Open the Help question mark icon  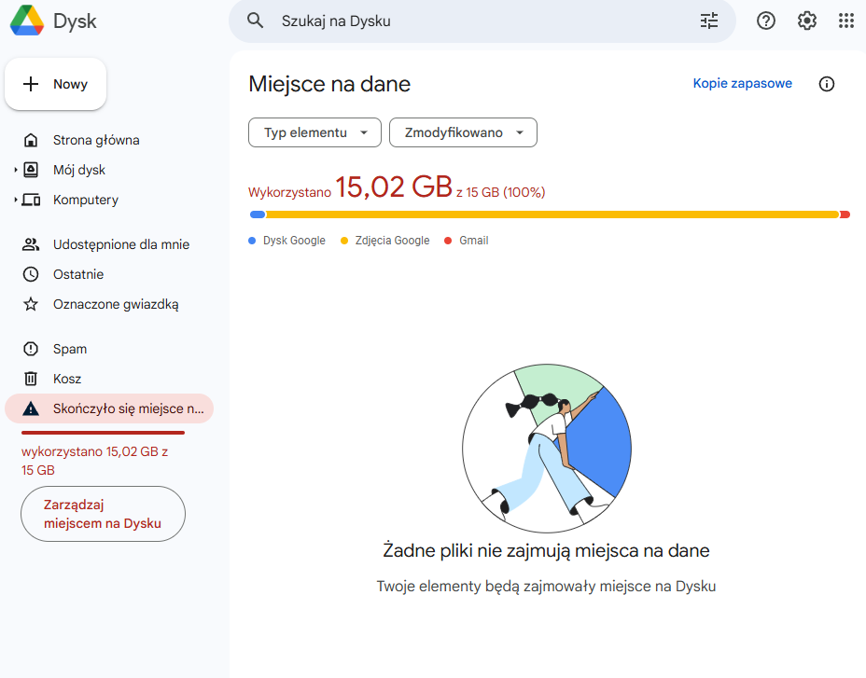point(766,21)
